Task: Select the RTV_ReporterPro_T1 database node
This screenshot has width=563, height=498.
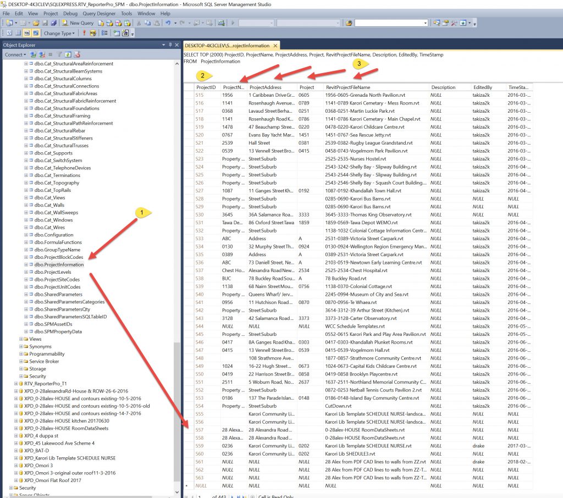Action: pos(45,384)
